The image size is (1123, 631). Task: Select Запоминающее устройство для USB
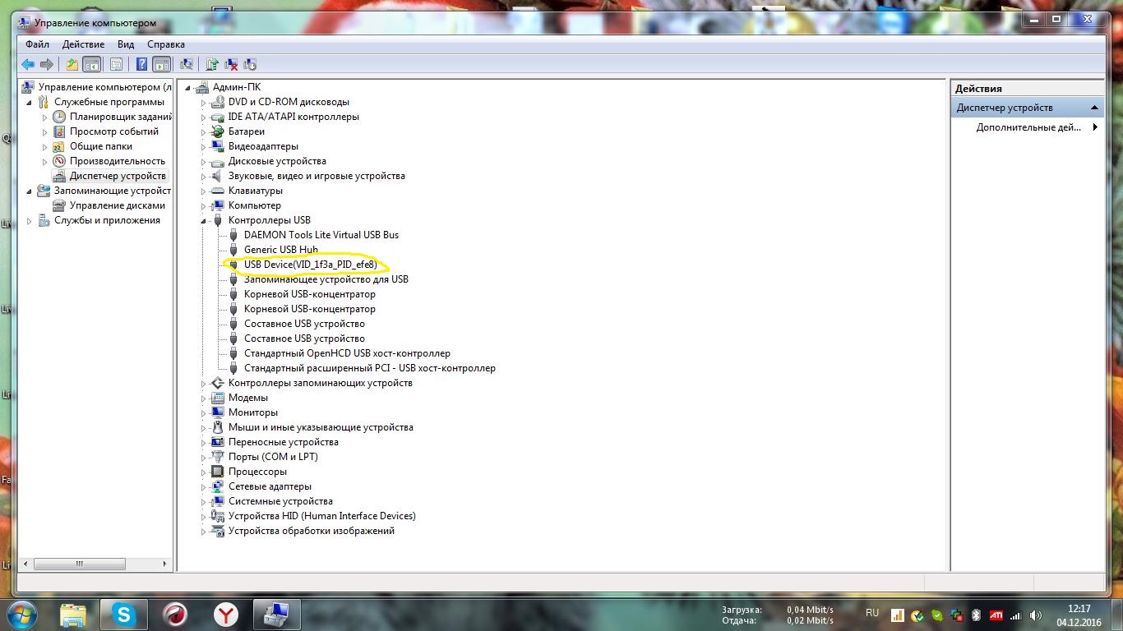(x=326, y=279)
